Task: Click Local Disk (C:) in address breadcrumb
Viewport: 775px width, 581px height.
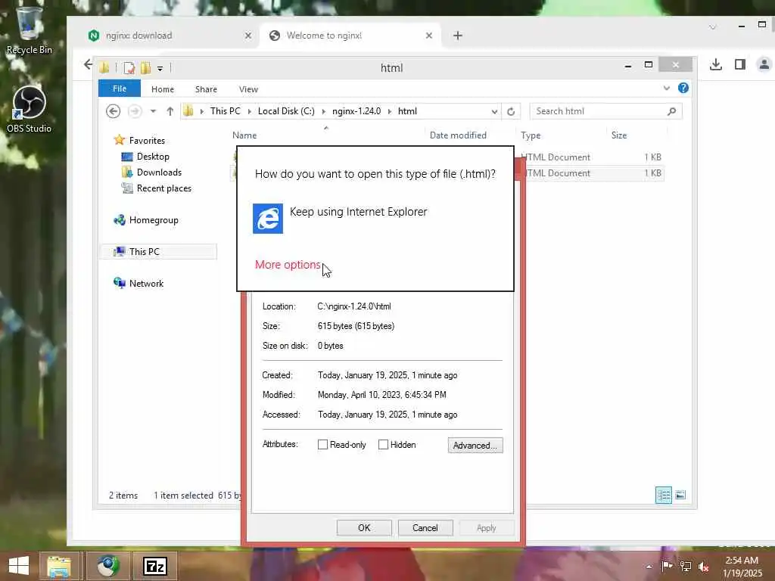Action: coord(286,111)
